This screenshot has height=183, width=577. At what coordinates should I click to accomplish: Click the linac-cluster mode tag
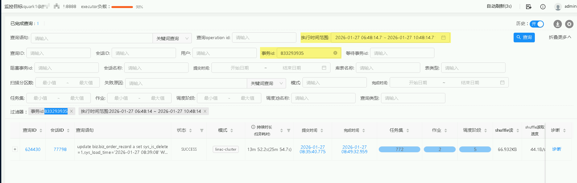tap(226, 149)
